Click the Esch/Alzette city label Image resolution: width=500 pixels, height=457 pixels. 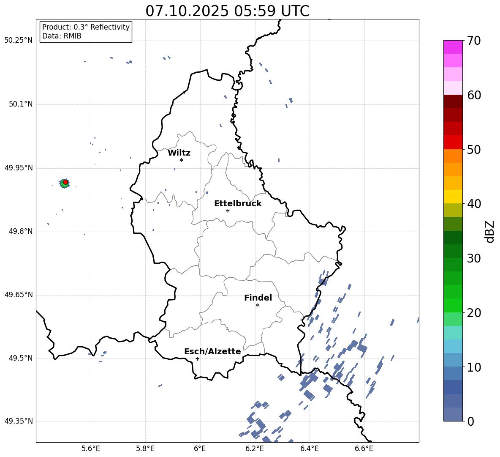[x=213, y=351]
